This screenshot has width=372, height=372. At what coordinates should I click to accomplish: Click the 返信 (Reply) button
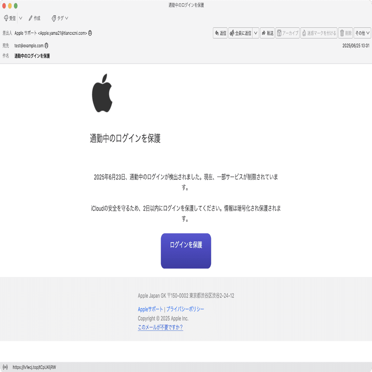click(220, 33)
